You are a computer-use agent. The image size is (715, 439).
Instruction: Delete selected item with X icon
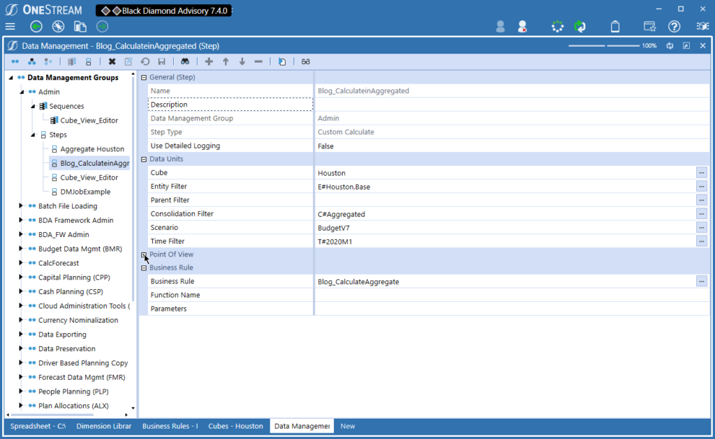pos(112,61)
